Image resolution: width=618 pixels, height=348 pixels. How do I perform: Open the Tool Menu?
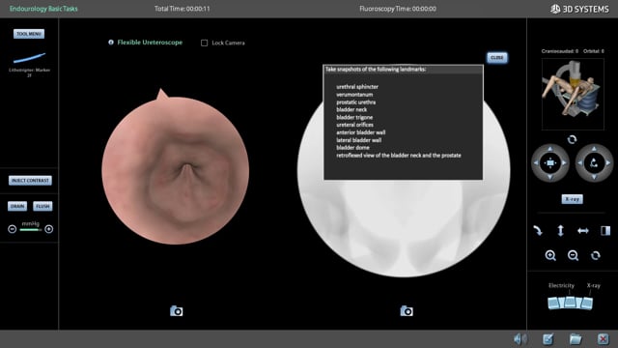(29, 34)
